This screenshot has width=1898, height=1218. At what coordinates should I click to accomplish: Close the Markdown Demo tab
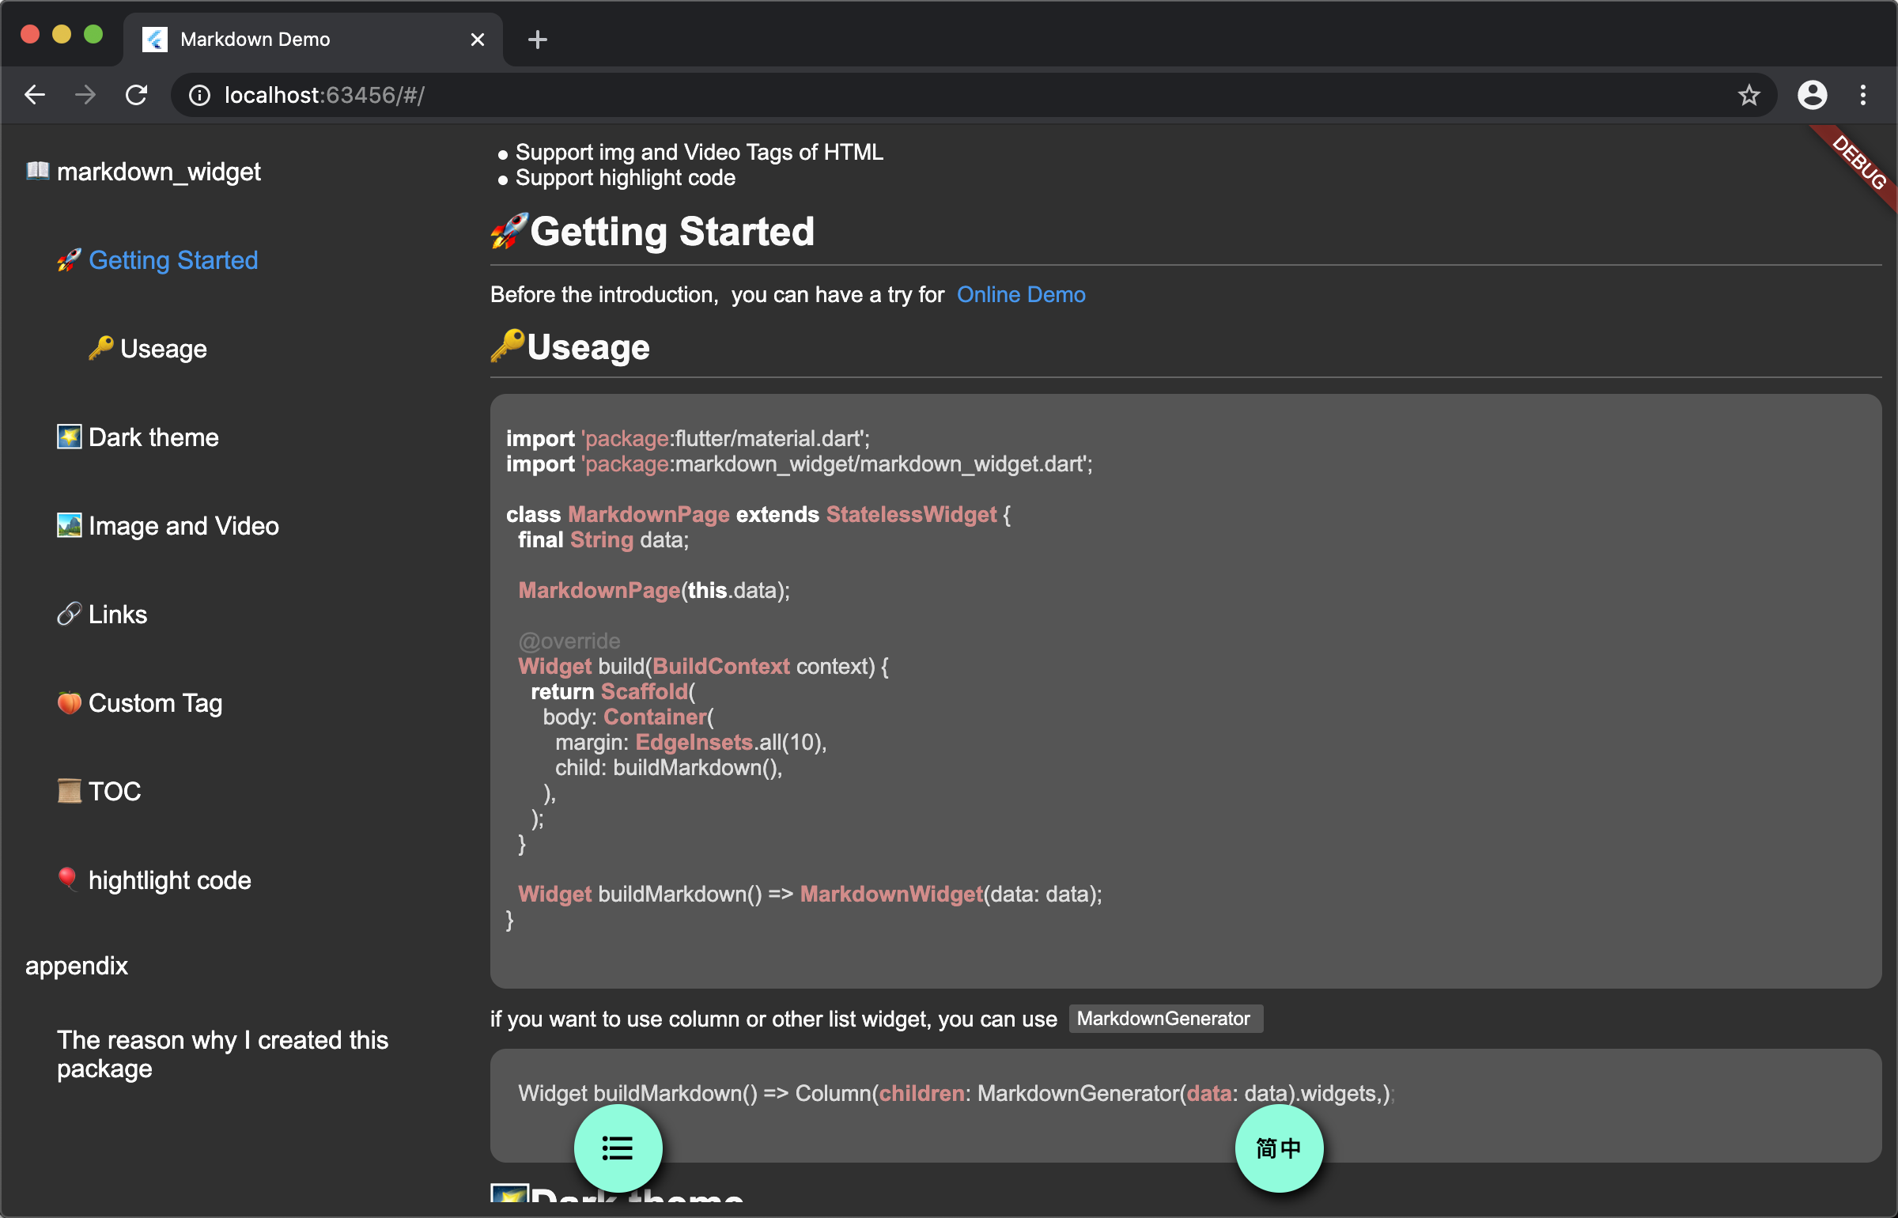(x=477, y=39)
